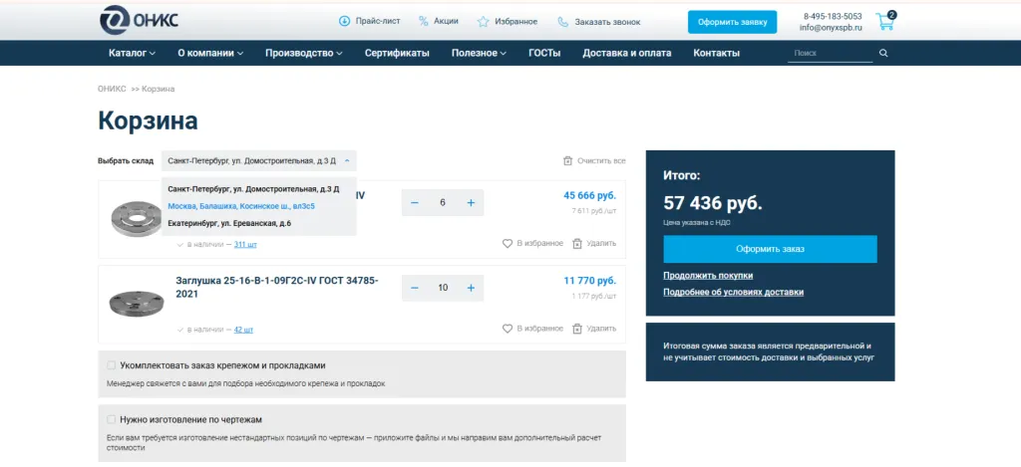
Task: Open the Сертификаты menu item
Action: tap(397, 53)
